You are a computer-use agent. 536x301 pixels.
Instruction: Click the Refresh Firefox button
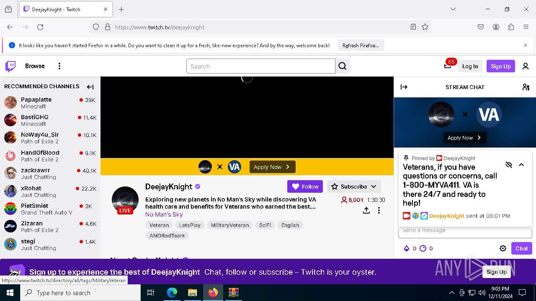click(361, 45)
